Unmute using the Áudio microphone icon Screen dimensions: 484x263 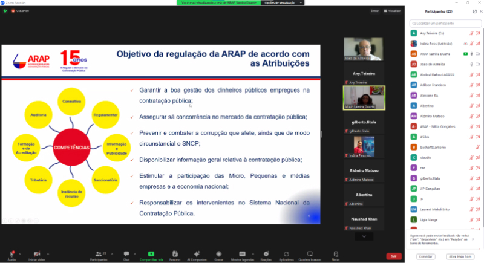(11, 254)
